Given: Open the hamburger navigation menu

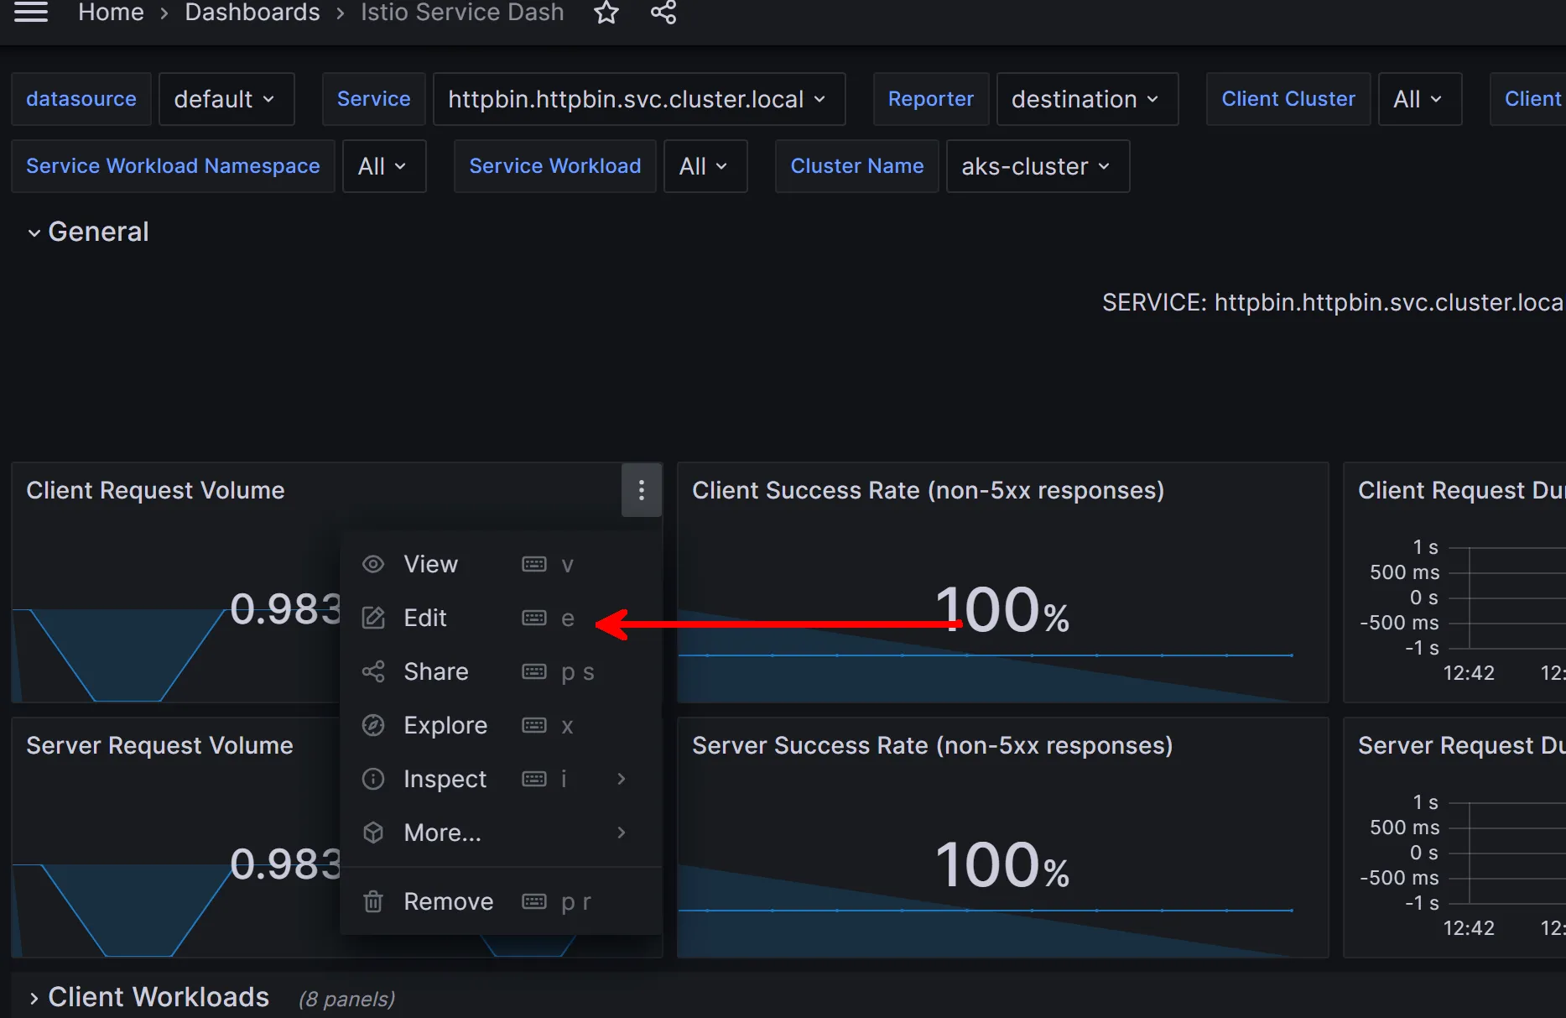Looking at the screenshot, I should (x=31, y=12).
